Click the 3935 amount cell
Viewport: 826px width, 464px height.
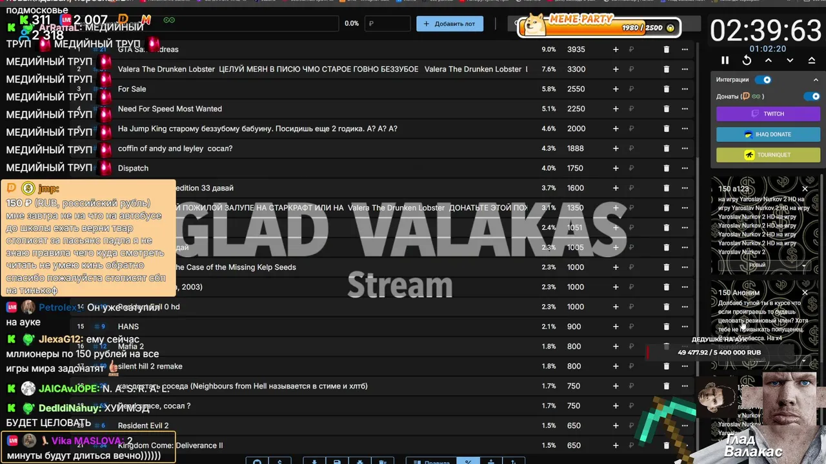tap(576, 49)
